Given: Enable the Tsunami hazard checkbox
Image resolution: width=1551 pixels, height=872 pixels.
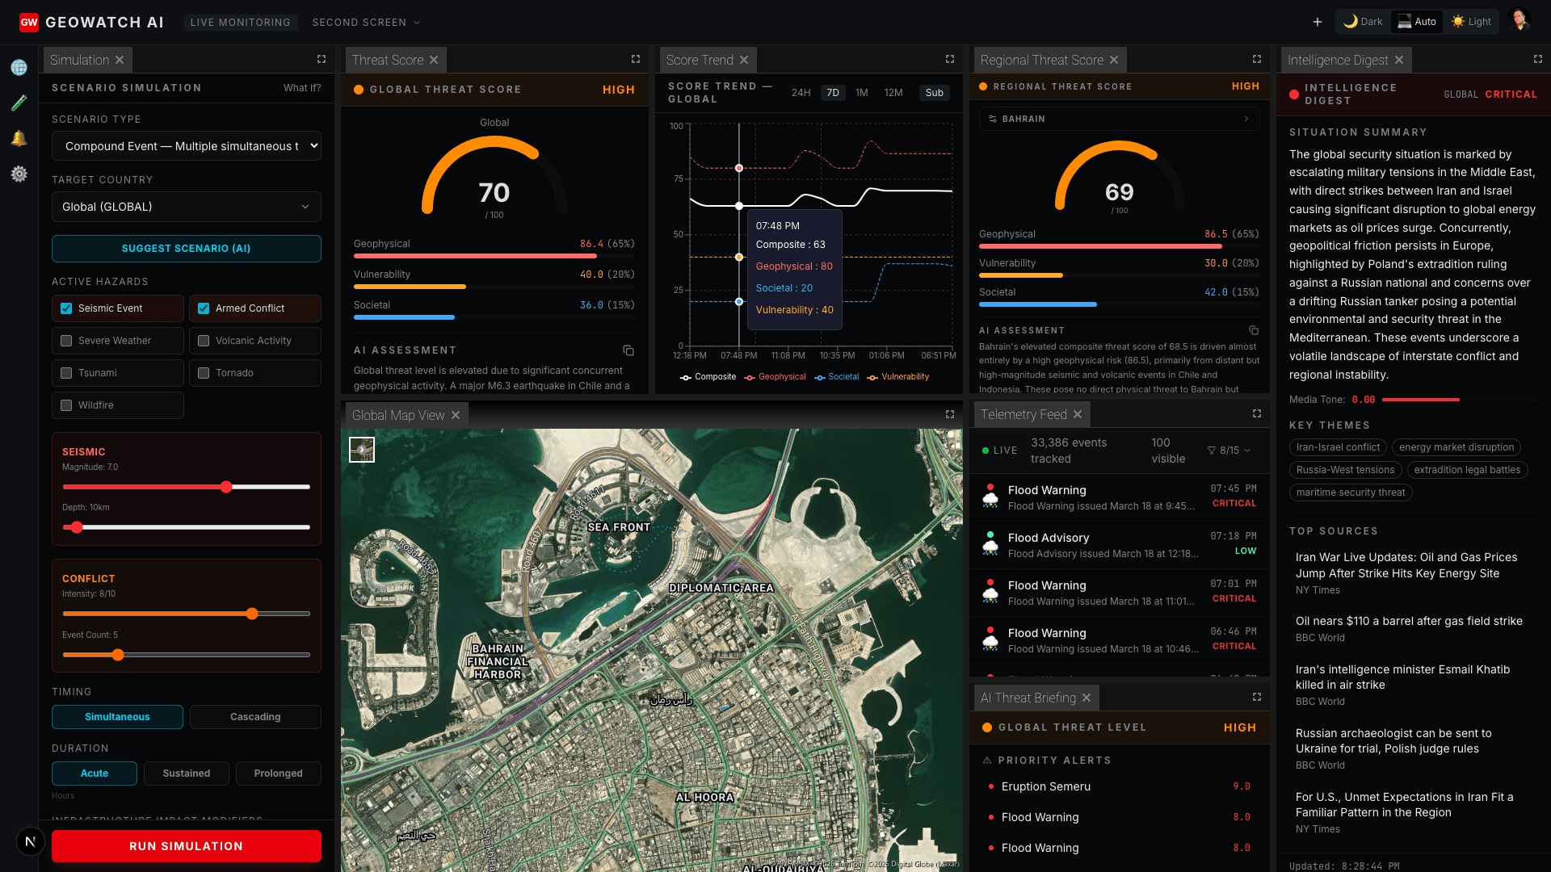Looking at the screenshot, I should click(66, 373).
